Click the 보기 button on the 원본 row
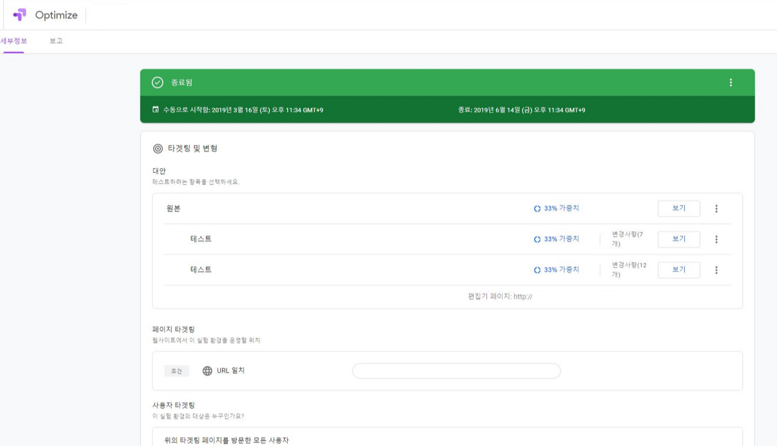777x446 pixels. click(x=679, y=208)
